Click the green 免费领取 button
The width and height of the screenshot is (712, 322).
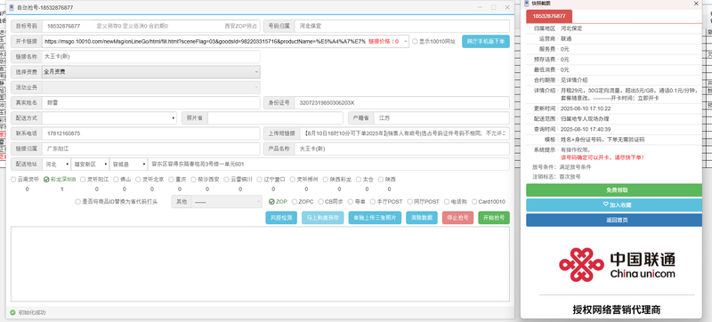[614, 190]
